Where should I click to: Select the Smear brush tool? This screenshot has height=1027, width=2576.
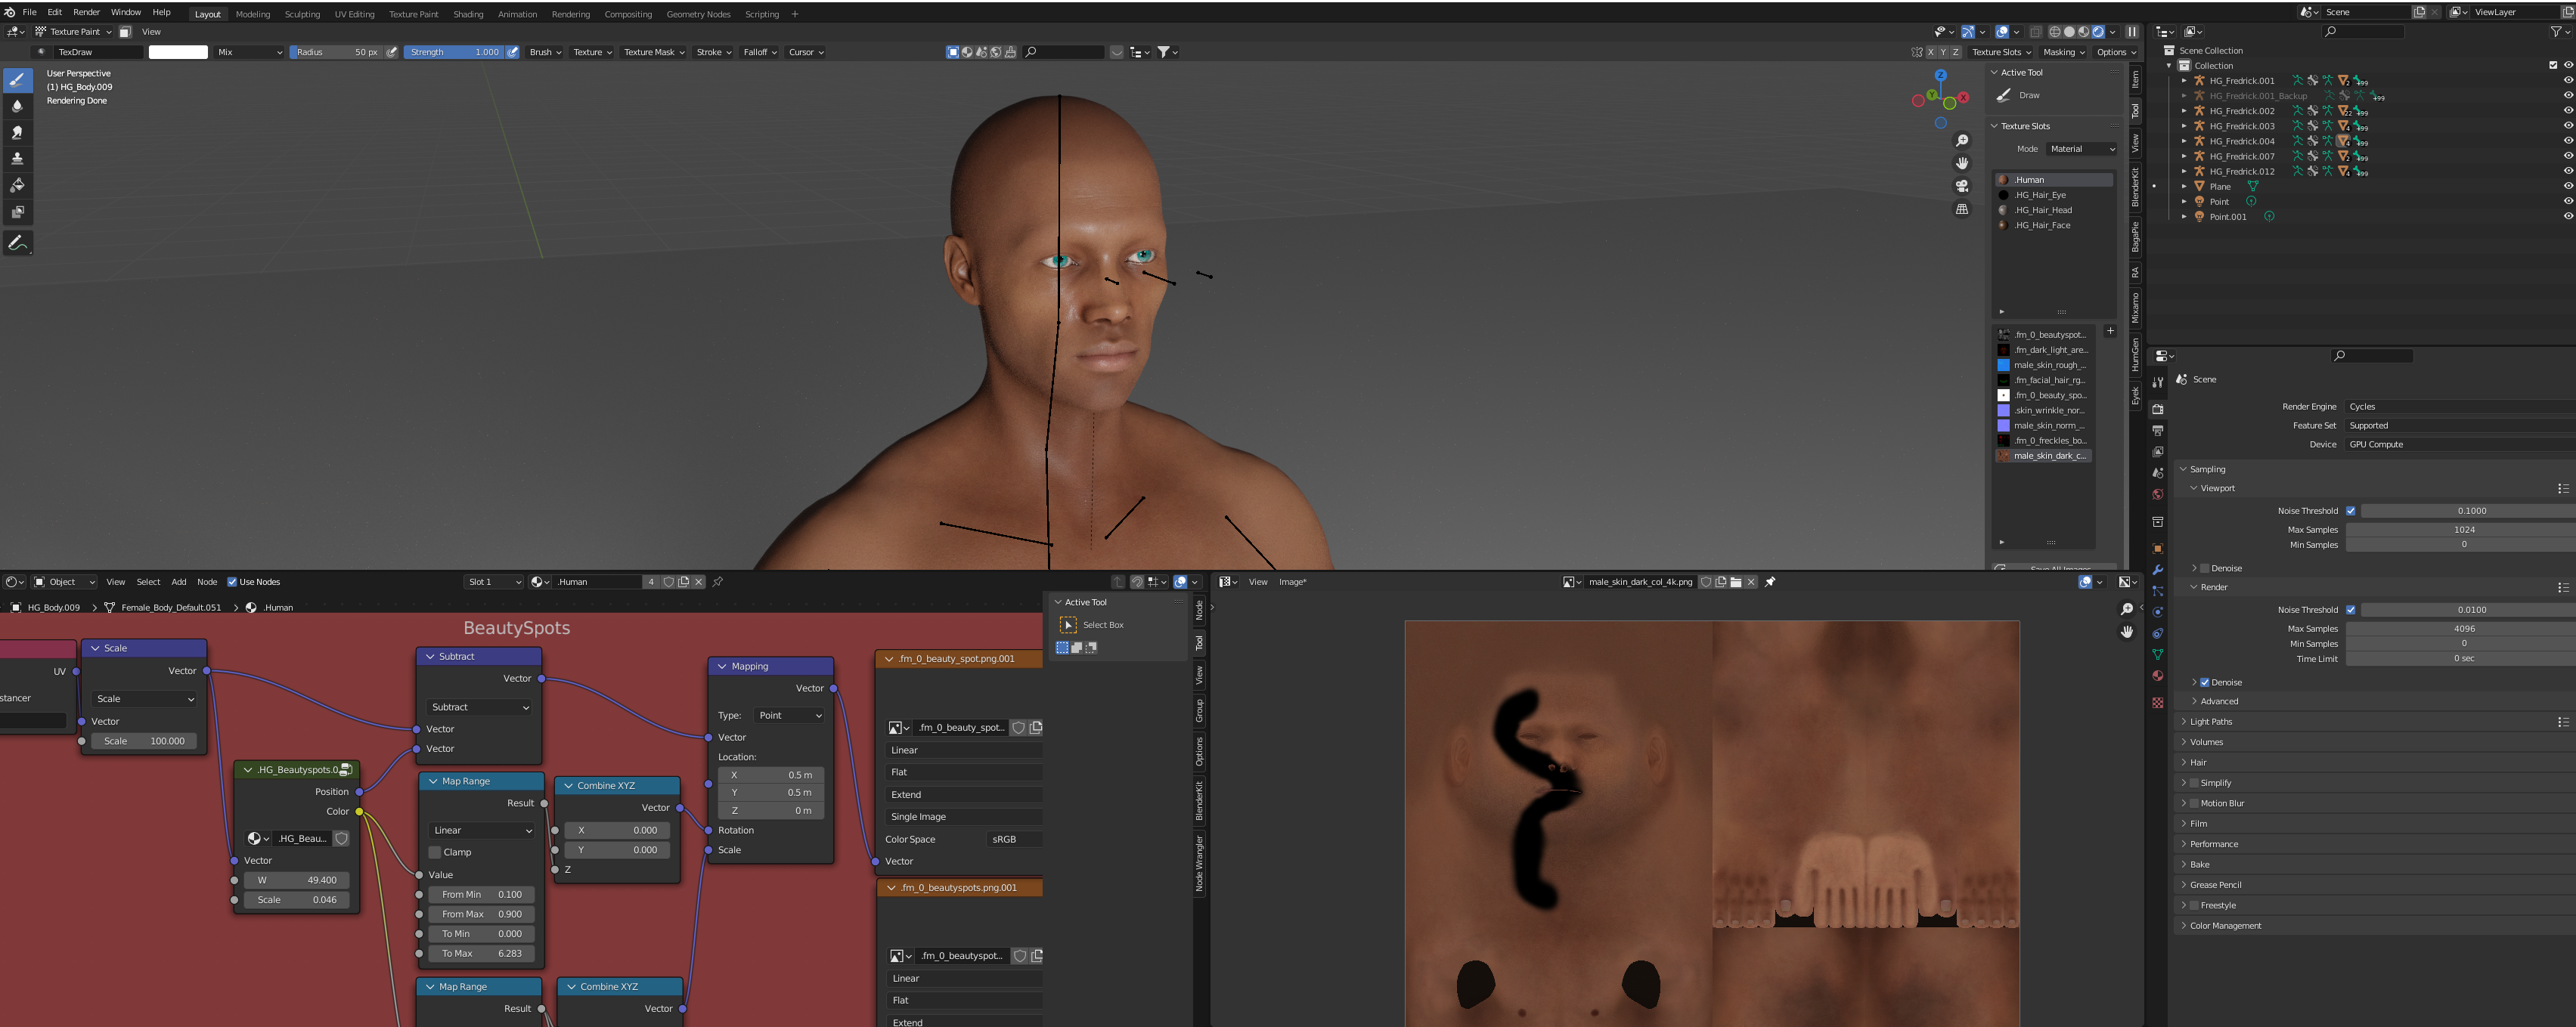pos(17,132)
